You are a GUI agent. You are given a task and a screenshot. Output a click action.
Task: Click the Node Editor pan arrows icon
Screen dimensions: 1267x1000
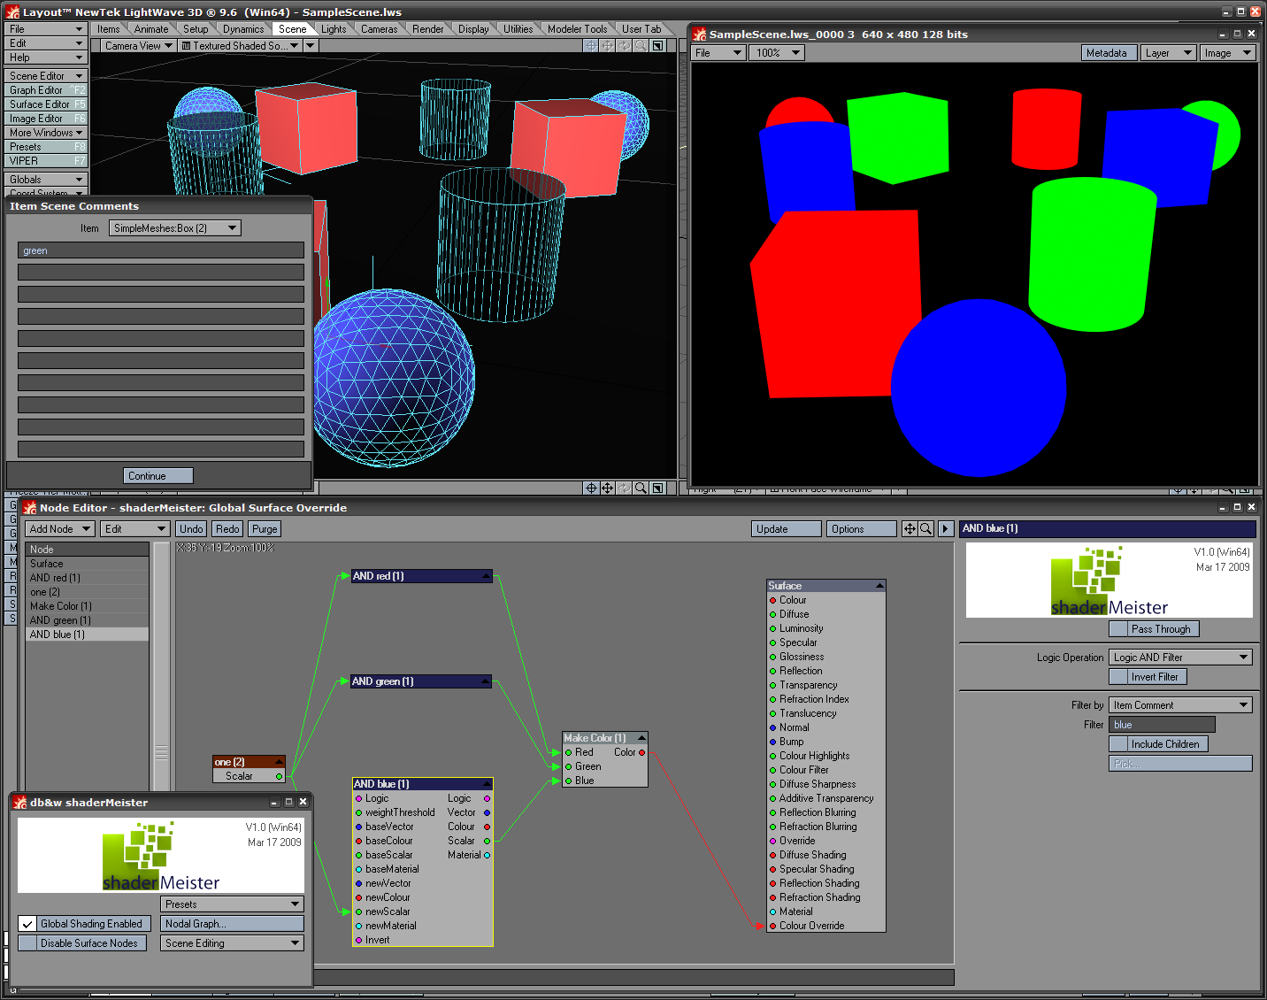click(x=910, y=528)
